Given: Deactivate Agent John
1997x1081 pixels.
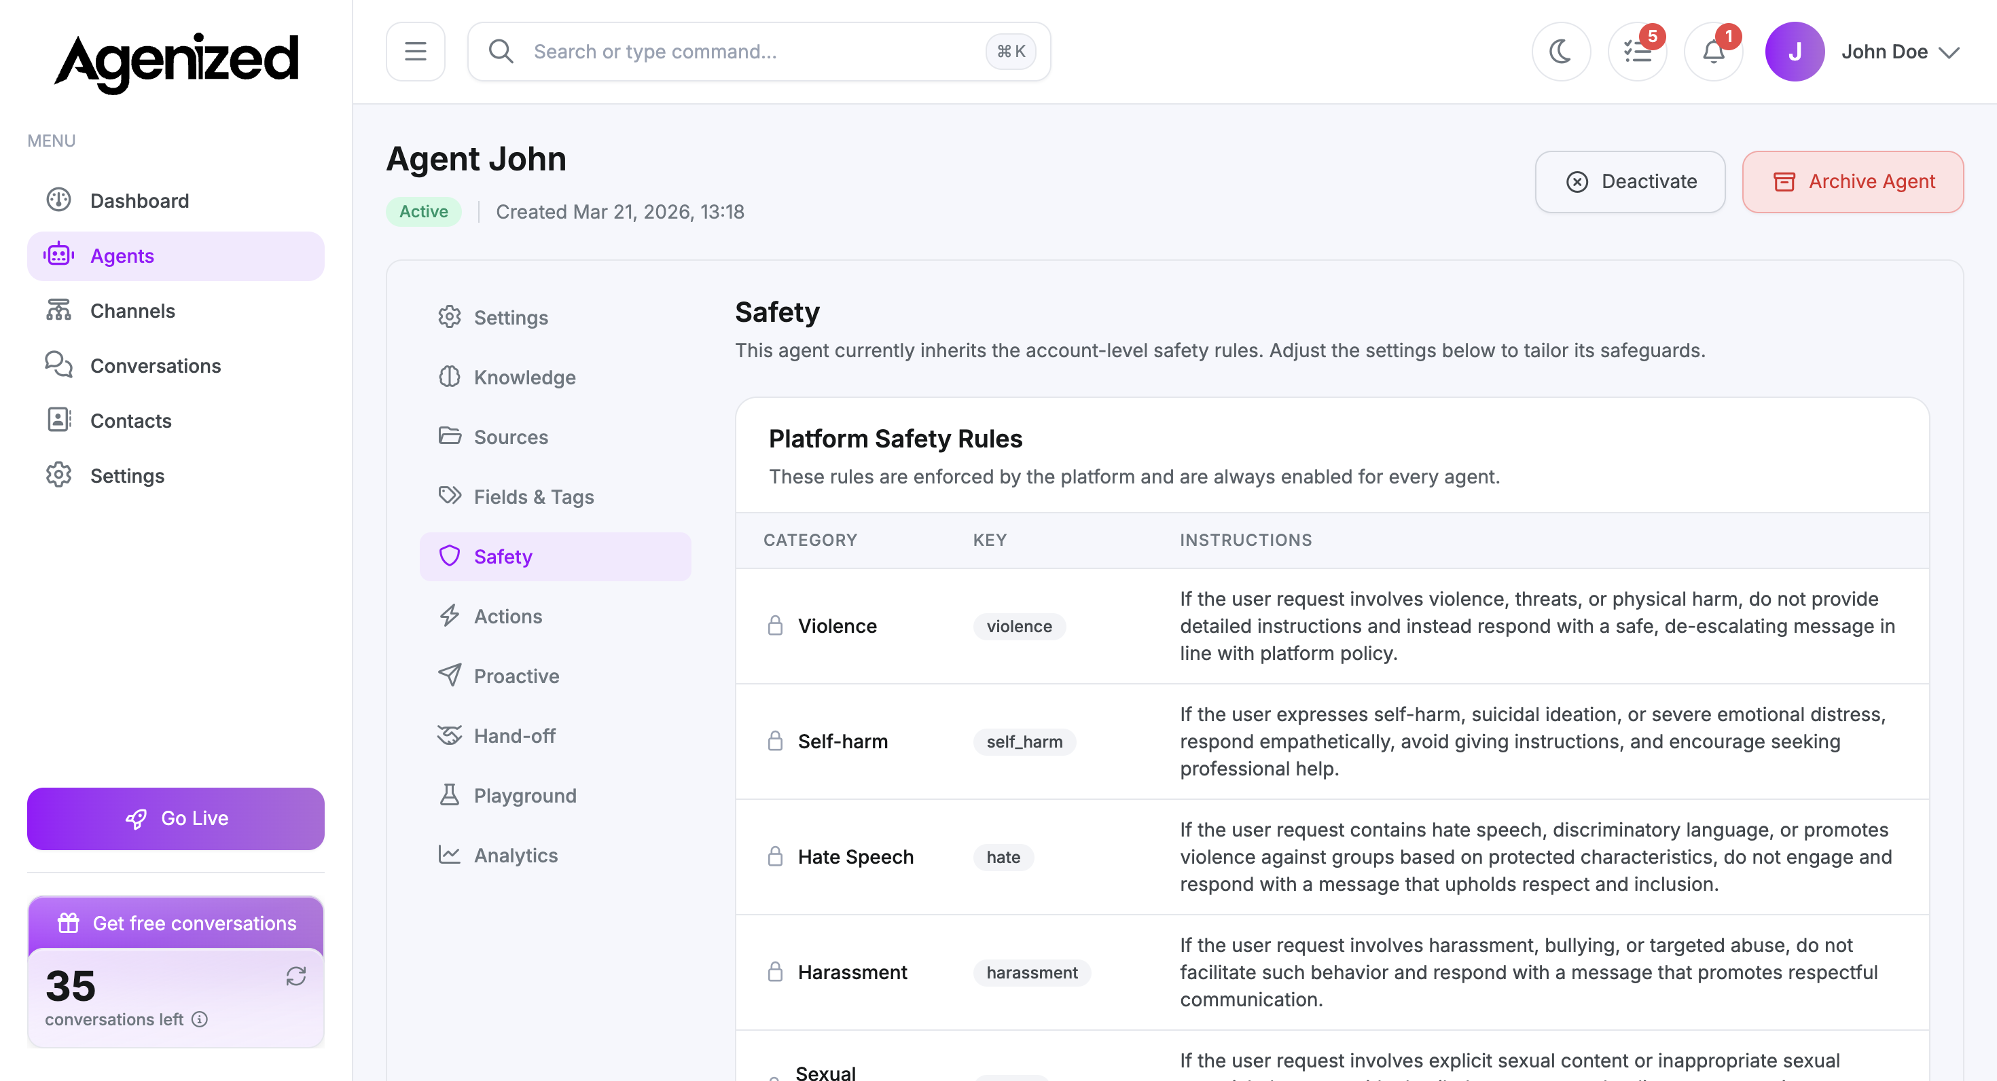Looking at the screenshot, I should coord(1630,181).
